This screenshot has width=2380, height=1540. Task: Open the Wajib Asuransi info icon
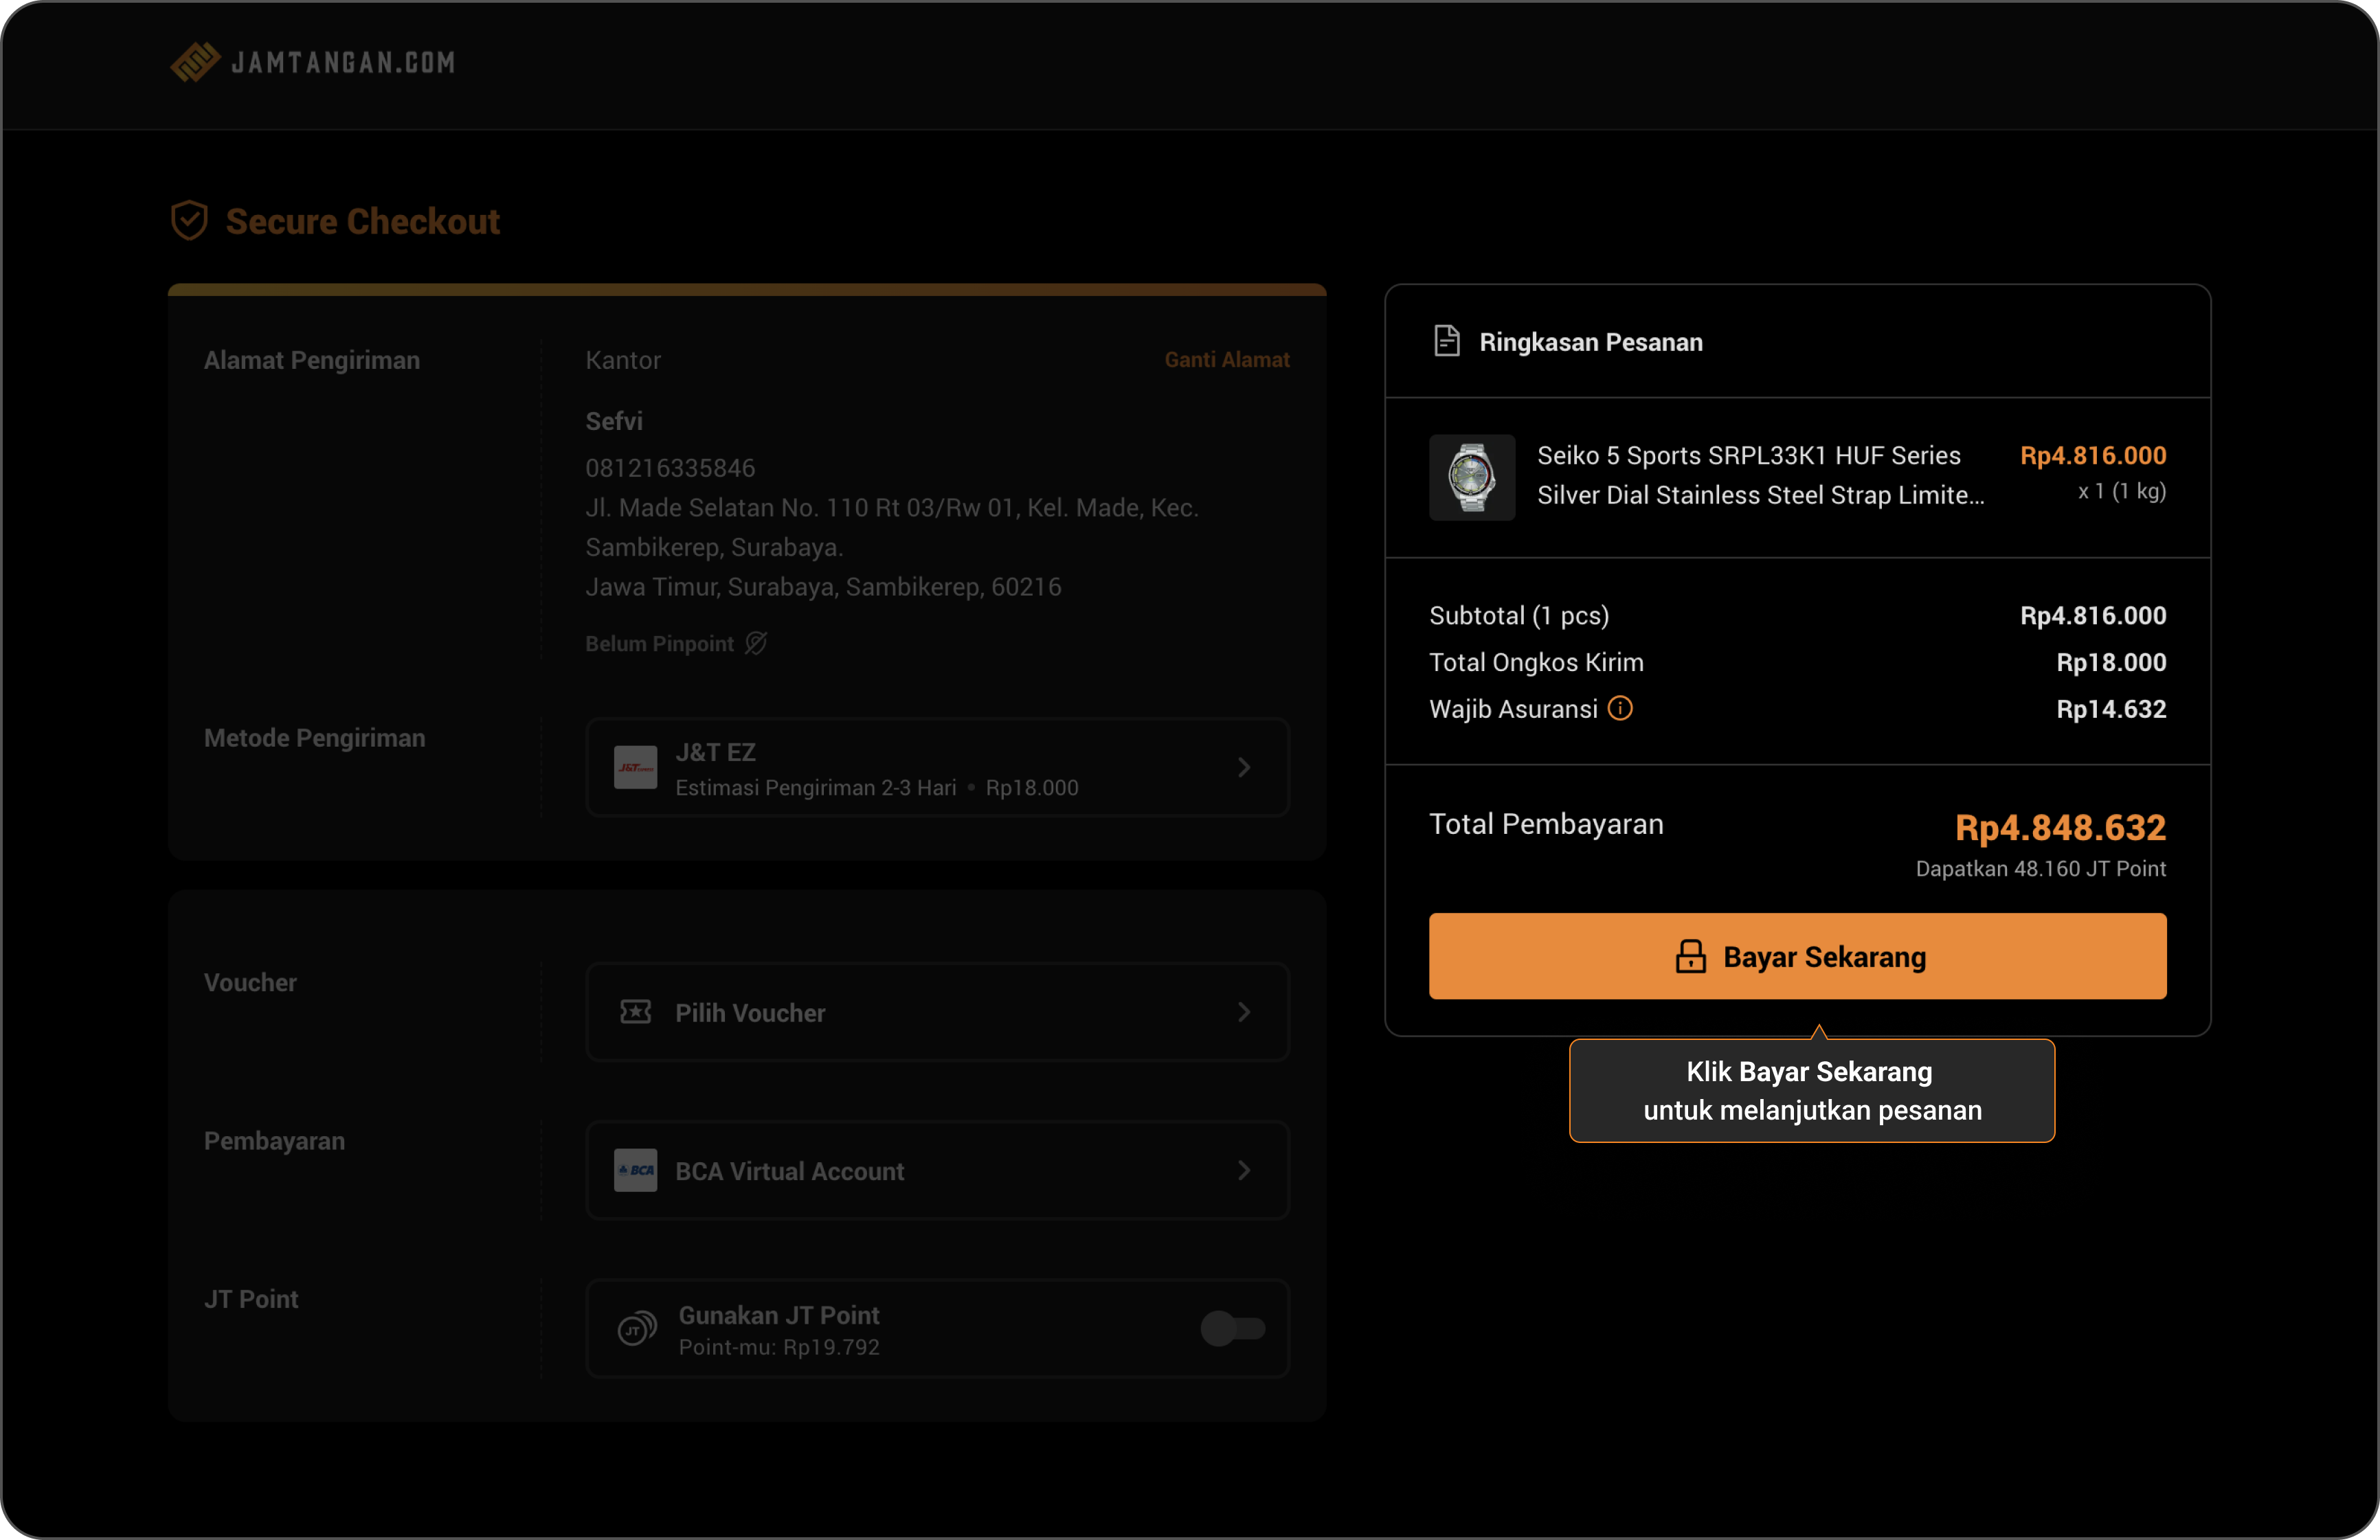pyautogui.click(x=1620, y=708)
